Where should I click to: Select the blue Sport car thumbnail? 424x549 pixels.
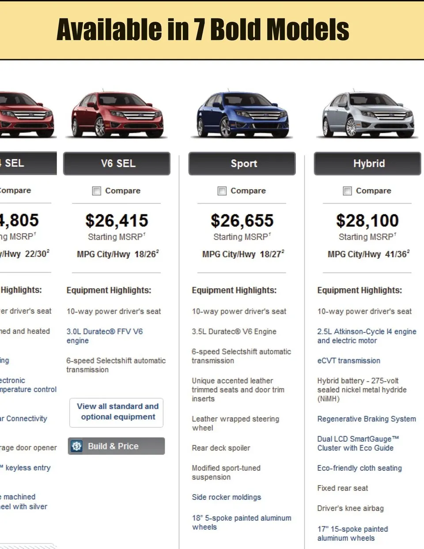pyautogui.click(x=242, y=114)
